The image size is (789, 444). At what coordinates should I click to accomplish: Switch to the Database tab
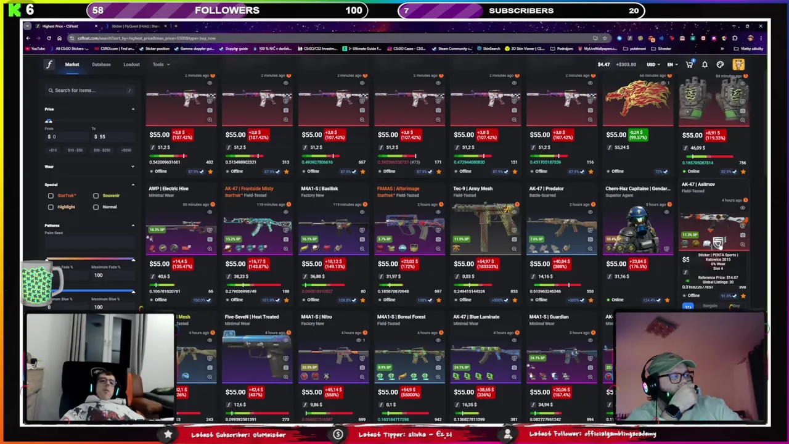[x=101, y=64]
